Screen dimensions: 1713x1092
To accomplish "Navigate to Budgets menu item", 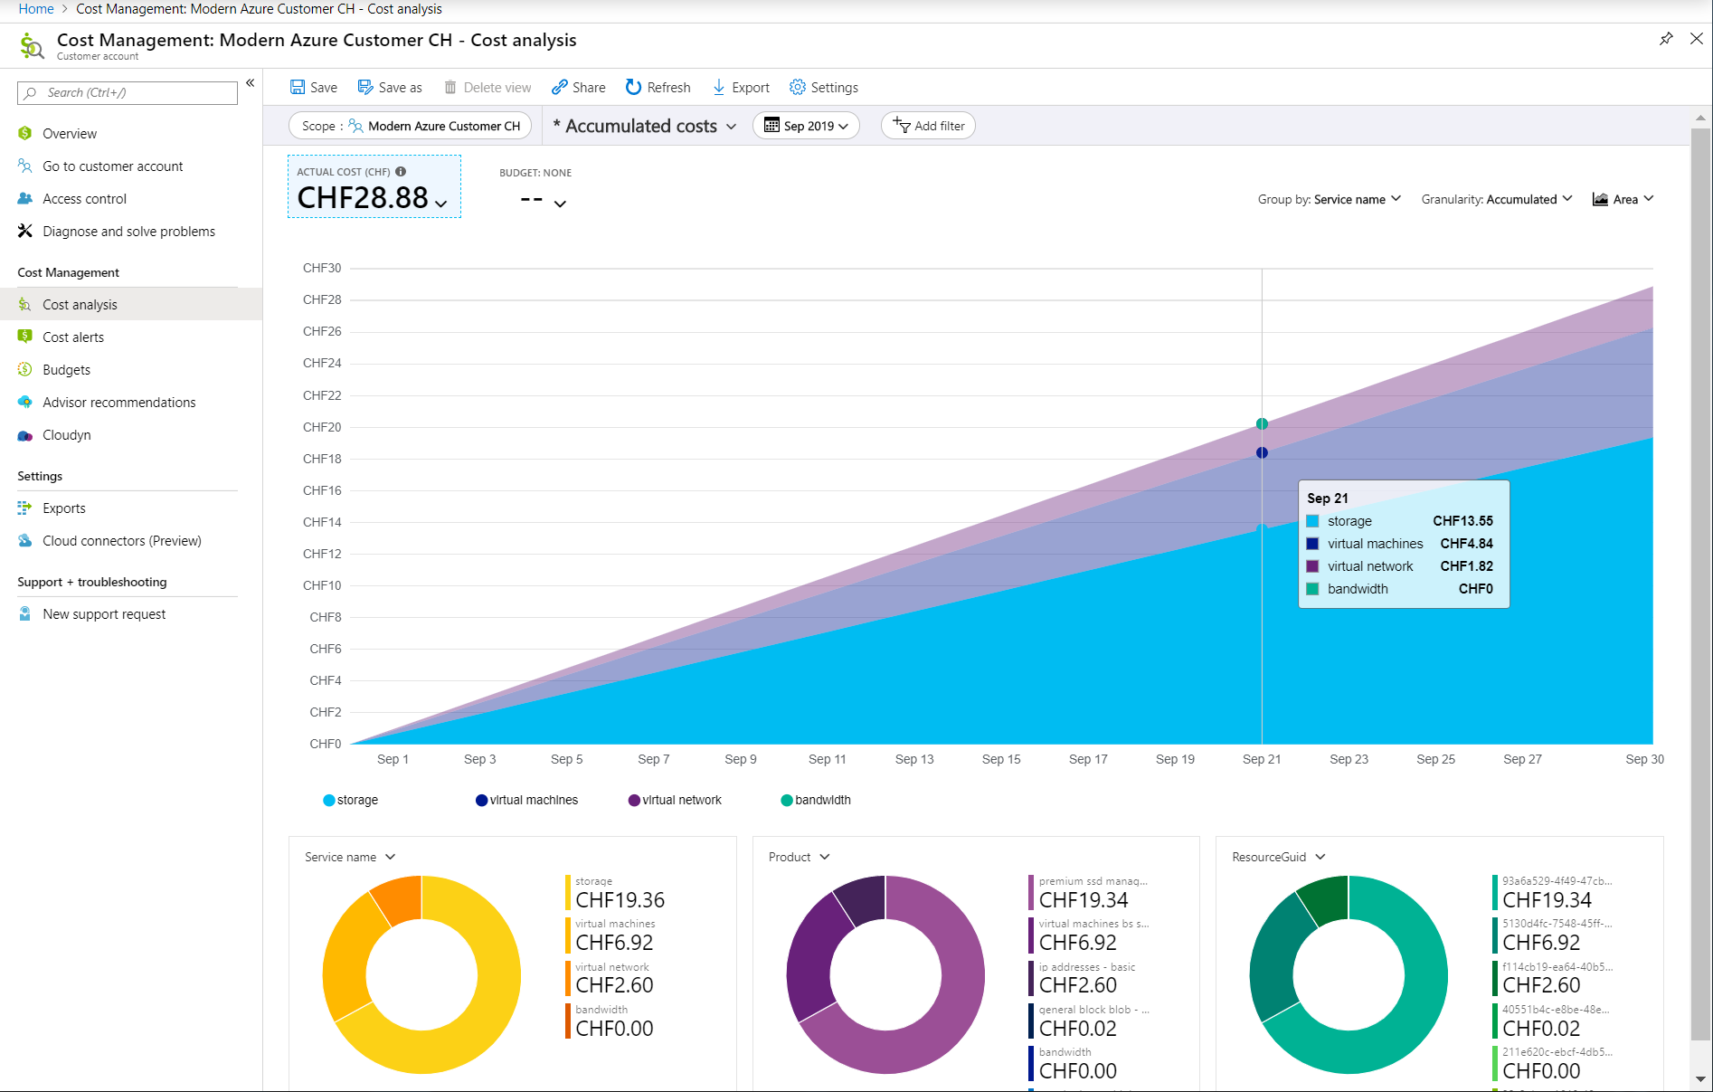I will [x=66, y=370].
